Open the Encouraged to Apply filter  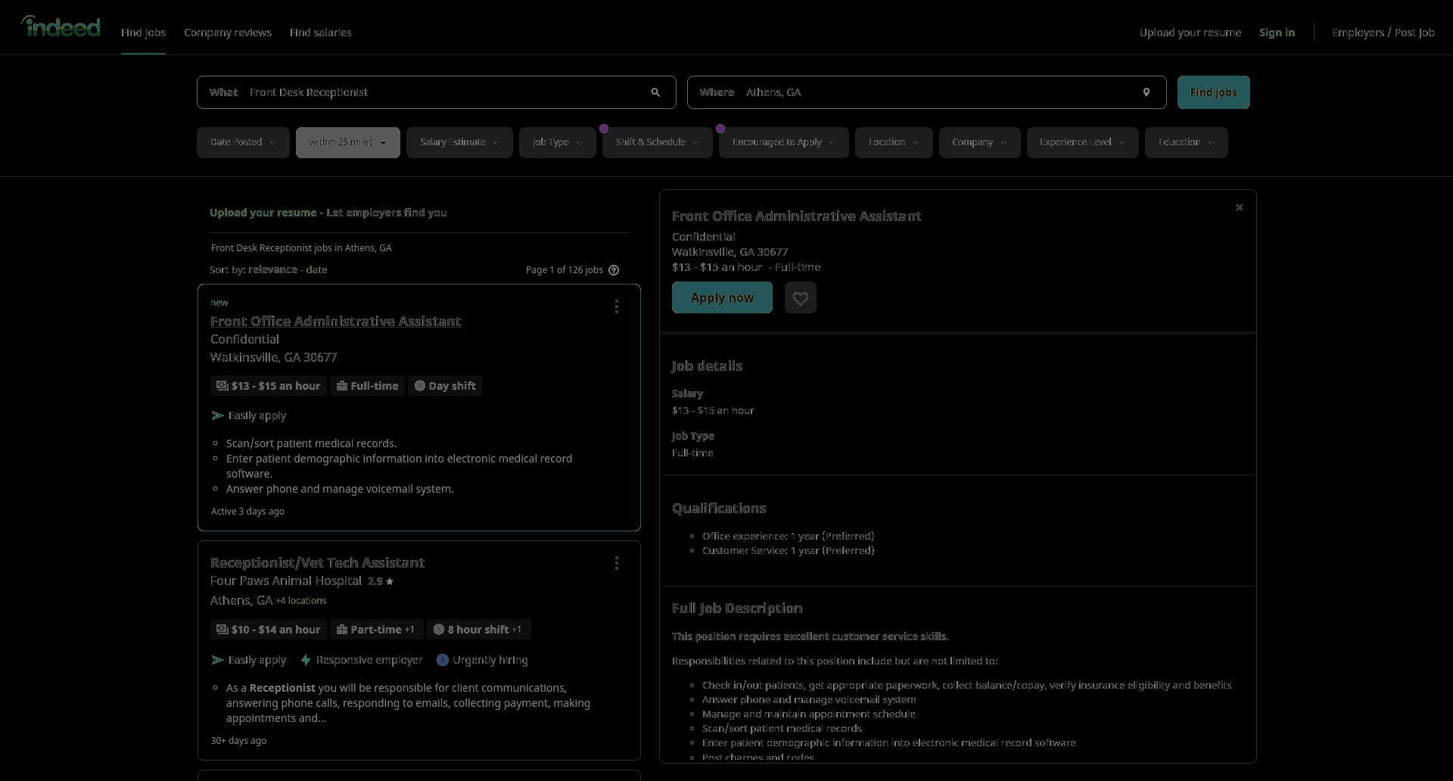[x=784, y=142]
